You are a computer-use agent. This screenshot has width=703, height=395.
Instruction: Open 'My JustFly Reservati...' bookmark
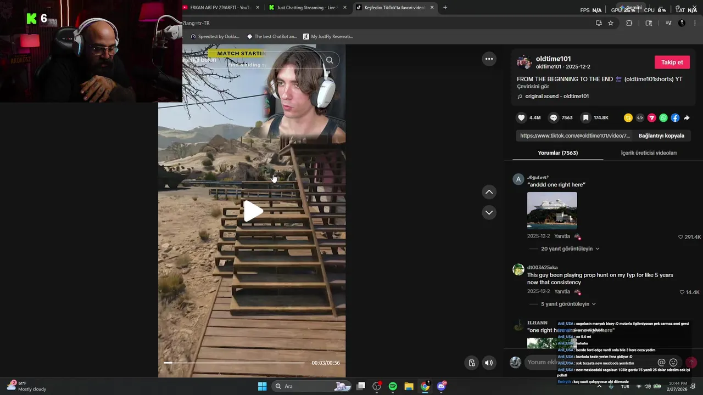pyautogui.click(x=328, y=36)
